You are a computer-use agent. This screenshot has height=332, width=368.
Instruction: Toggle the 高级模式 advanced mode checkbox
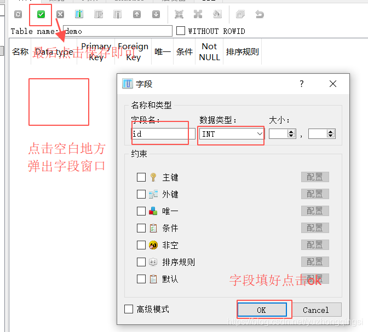point(129,309)
